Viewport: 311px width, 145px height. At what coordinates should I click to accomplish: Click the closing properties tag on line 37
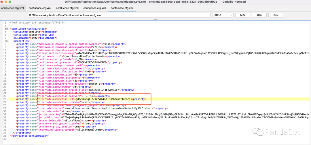click(x=22, y=133)
